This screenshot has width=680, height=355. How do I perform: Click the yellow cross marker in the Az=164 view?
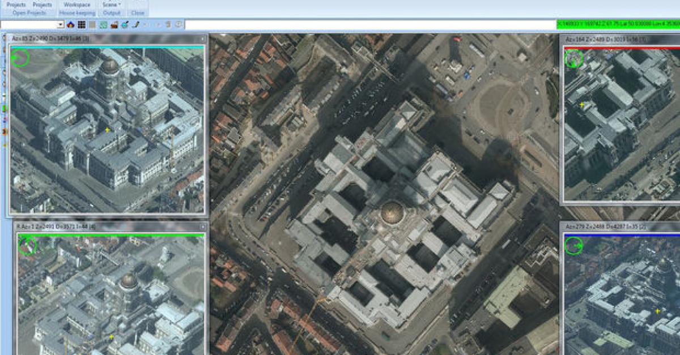pos(582,105)
